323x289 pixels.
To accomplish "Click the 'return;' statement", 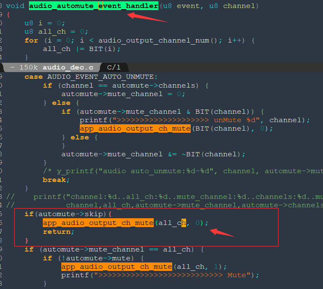I will (58, 232).
